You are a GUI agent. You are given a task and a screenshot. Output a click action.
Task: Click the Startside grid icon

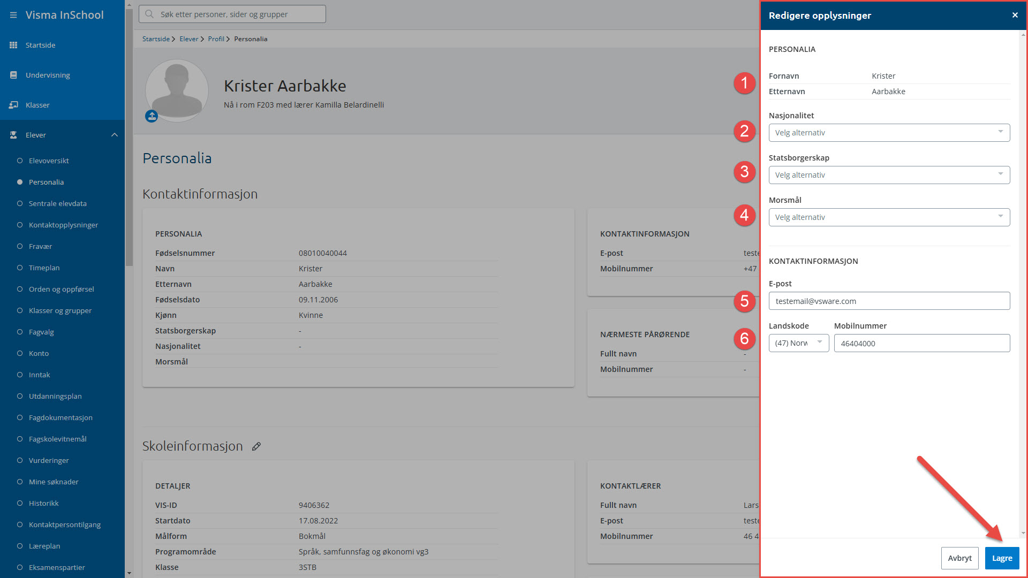(x=13, y=45)
